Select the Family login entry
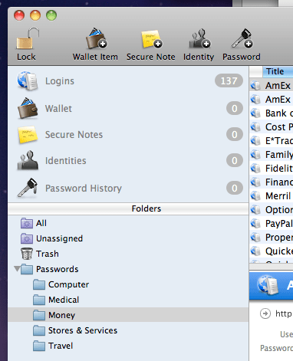This screenshot has width=293, height=361. (x=272, y=154)
